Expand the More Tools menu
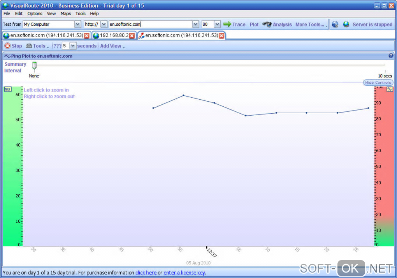 click(x=311, y=25)
